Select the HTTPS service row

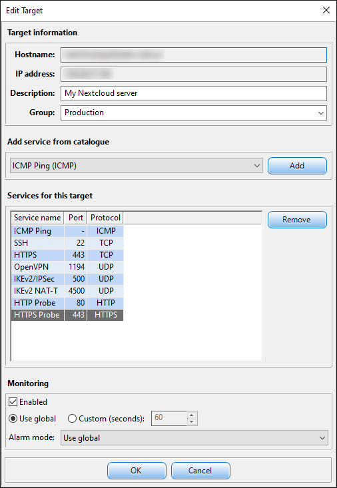67,255
